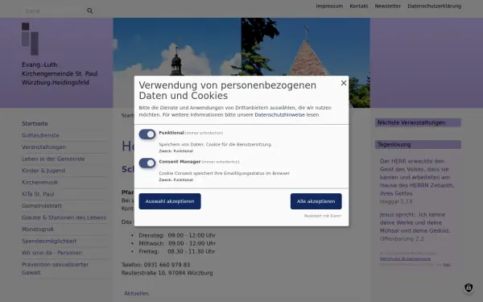Open Gottesdienste in sidebar

pyautogui.click(x=40, y=135)
